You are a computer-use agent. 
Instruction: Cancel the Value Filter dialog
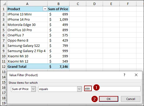[131, 99]
